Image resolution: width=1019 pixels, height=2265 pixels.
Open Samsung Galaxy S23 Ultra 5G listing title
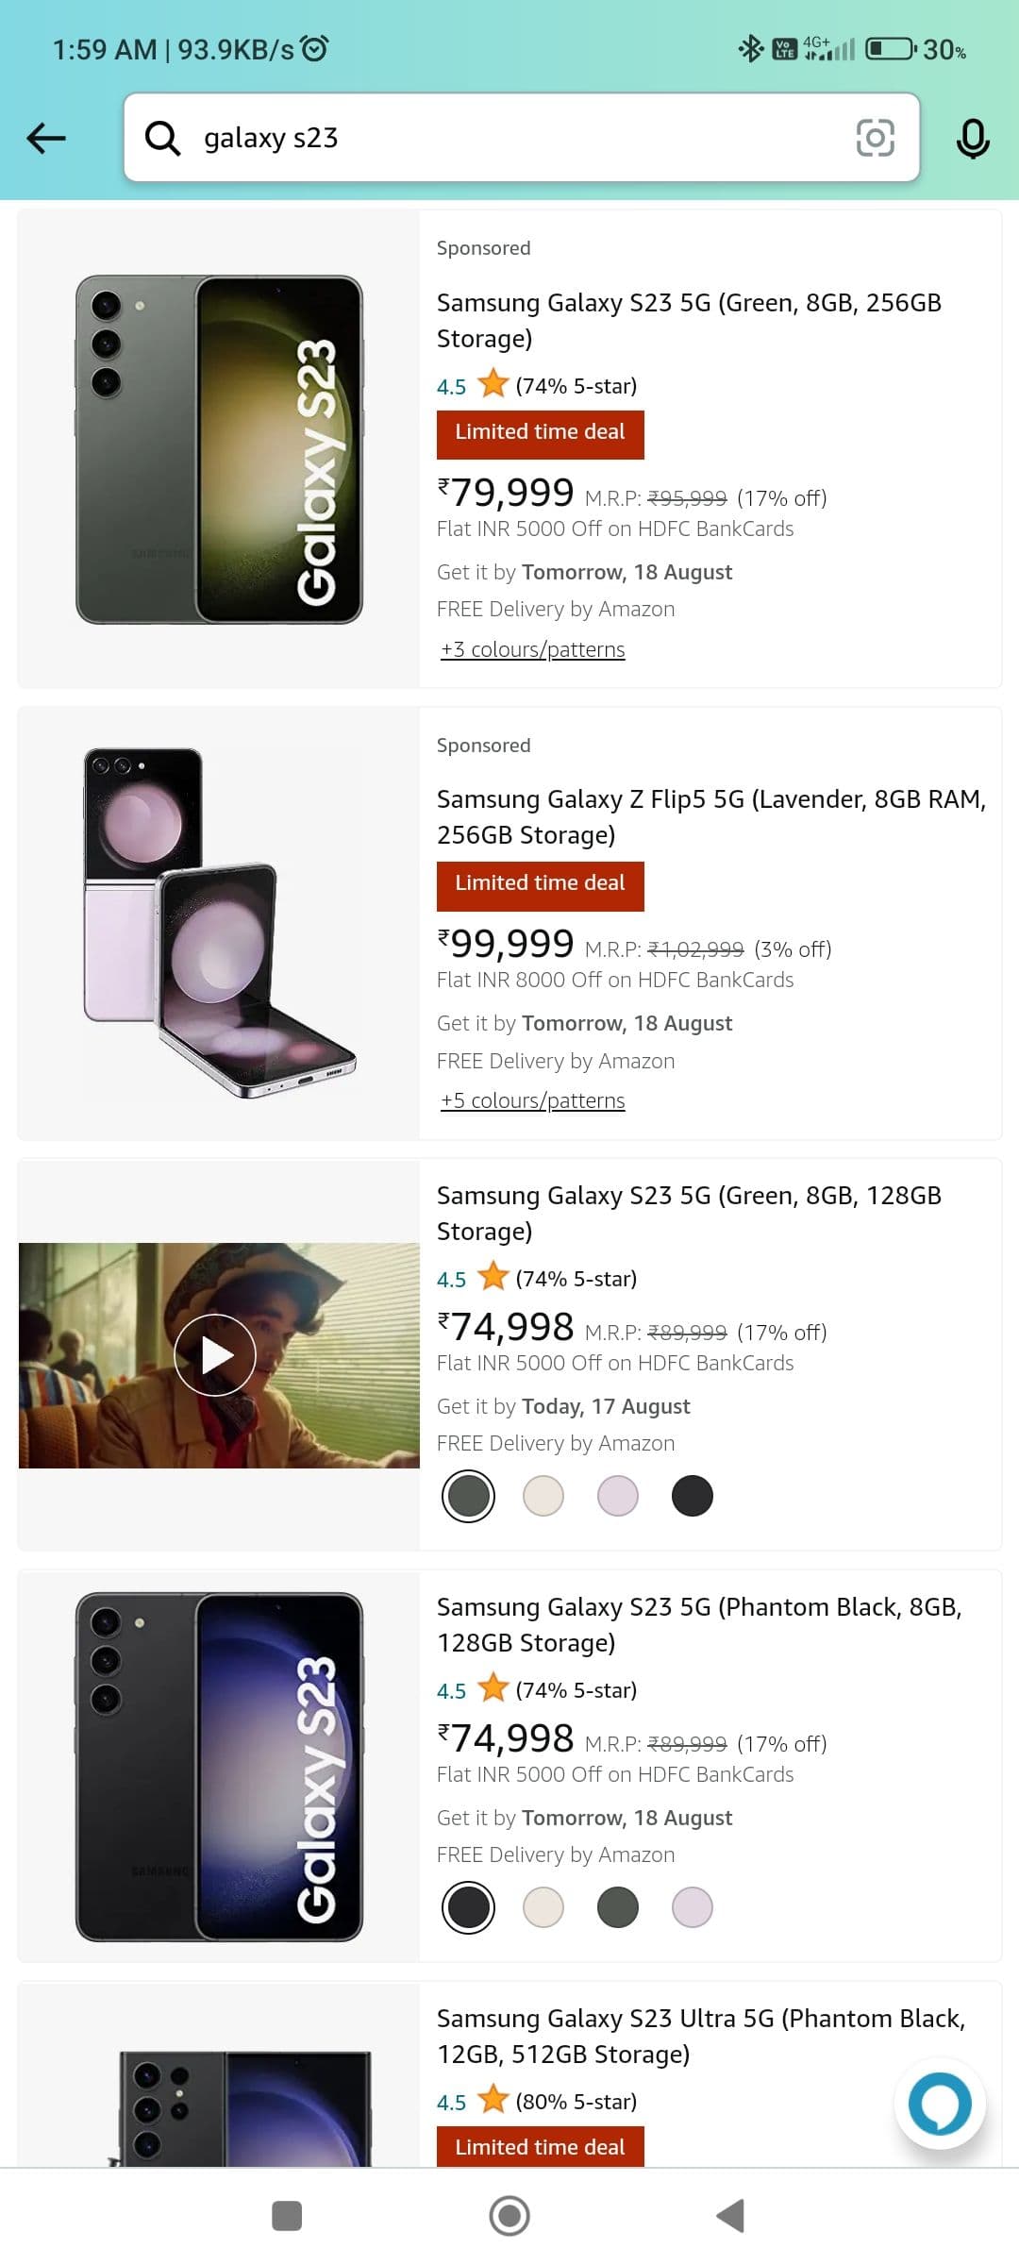(700, 2036)
